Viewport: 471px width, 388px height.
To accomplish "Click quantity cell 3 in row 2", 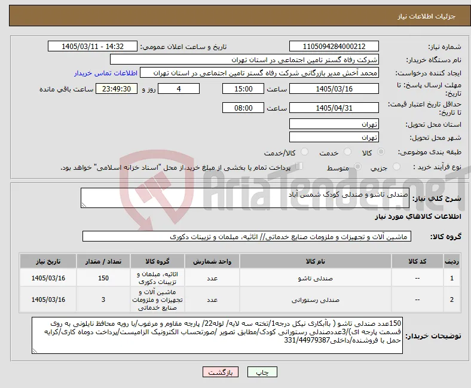I will click(103, 300).
